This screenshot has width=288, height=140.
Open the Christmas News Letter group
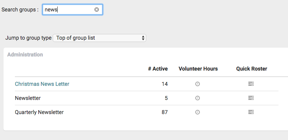[42, 84]
